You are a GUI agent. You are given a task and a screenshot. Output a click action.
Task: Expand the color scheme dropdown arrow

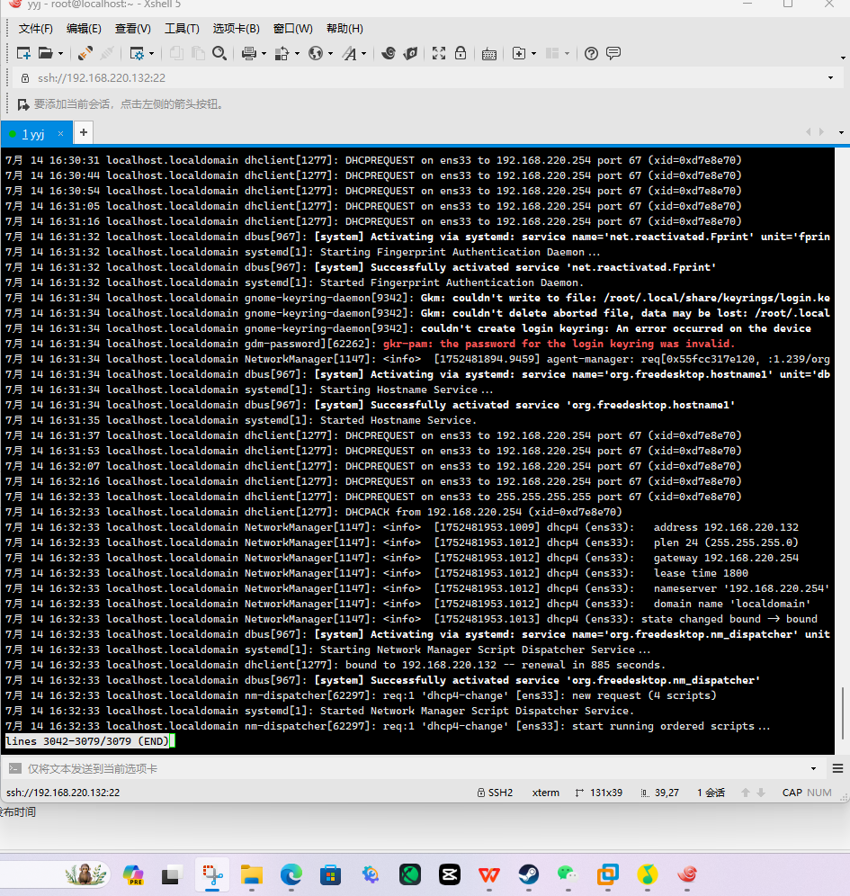297,54
